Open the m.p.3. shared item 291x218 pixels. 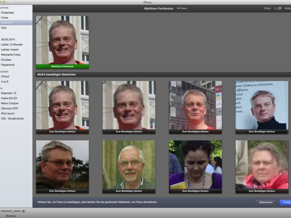[5, 81]
